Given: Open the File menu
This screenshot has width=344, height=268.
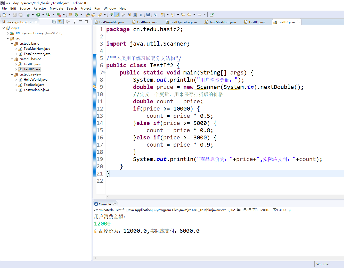Looking at the screenshot, I should tap(4, 8).
